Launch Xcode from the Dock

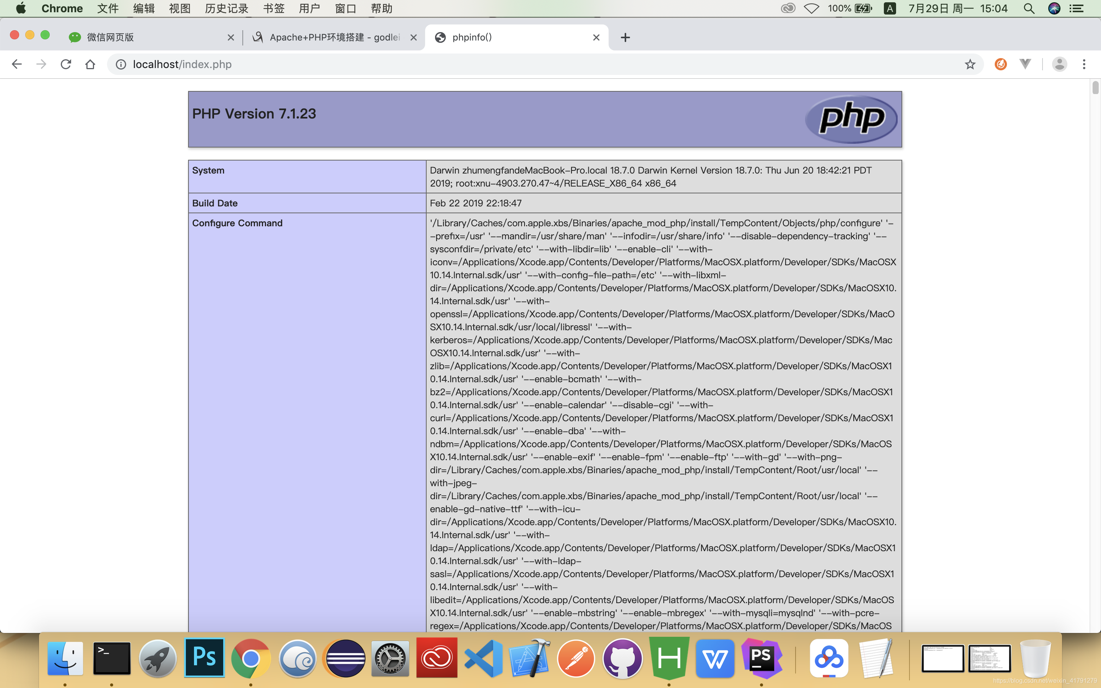point(529,657)
